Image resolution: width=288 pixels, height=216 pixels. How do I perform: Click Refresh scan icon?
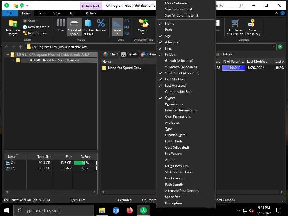point(25,27)
